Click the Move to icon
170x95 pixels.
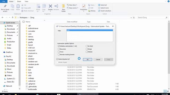coord(38,6)
